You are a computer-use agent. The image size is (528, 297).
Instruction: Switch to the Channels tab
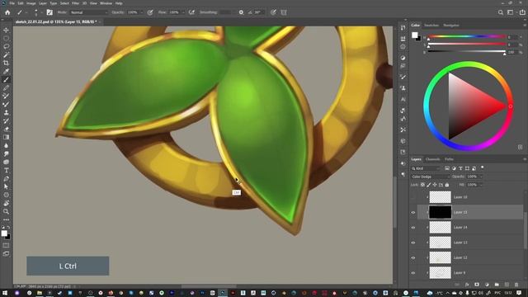coord(432,159)
